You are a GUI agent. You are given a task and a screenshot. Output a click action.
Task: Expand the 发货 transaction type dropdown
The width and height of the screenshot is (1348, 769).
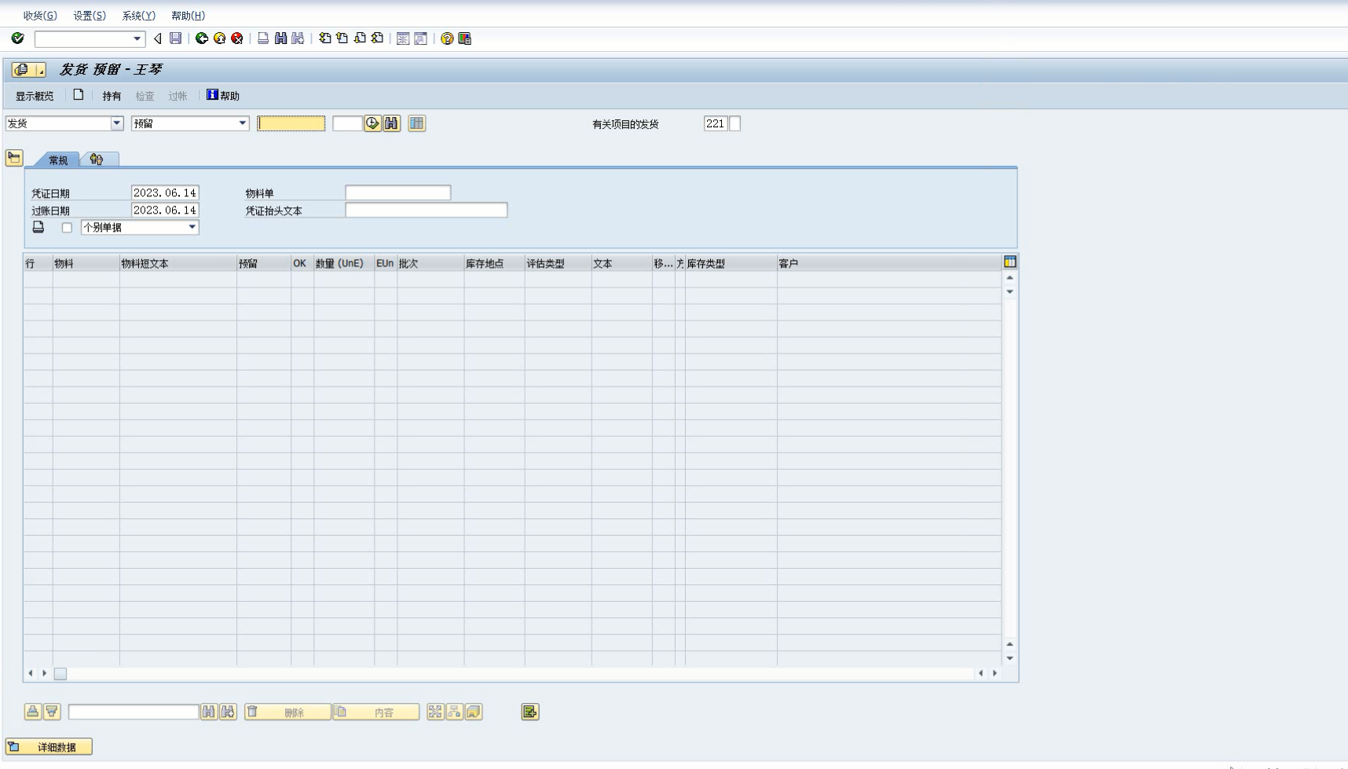117,123
